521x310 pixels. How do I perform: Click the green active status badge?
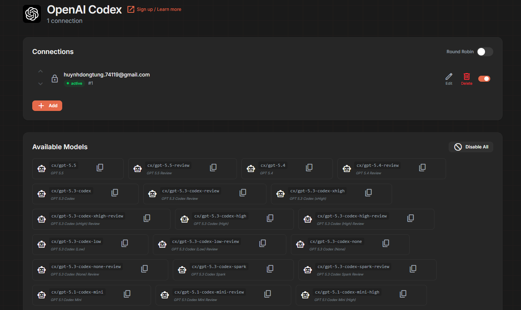75,83
